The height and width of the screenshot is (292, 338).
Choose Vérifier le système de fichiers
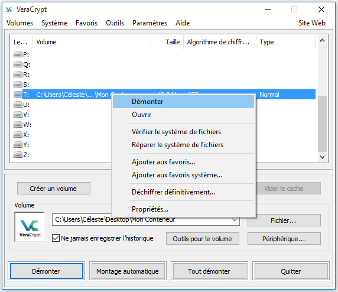(183, 132)
